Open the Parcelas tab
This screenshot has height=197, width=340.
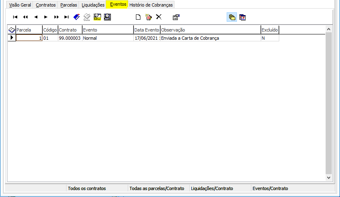(x=69, y=5)
